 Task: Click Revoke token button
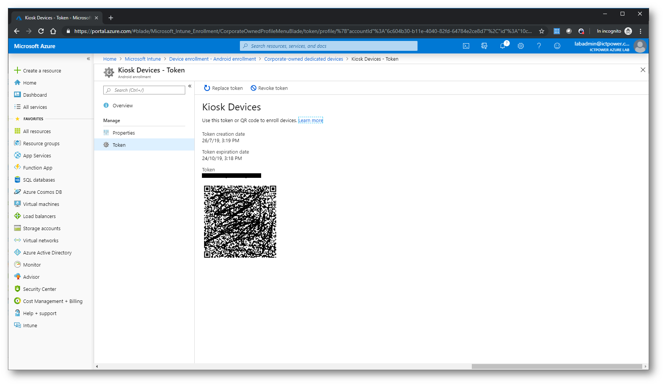269,88
